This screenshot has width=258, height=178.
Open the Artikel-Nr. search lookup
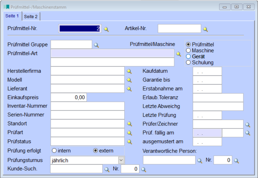(x=205, y=29)
